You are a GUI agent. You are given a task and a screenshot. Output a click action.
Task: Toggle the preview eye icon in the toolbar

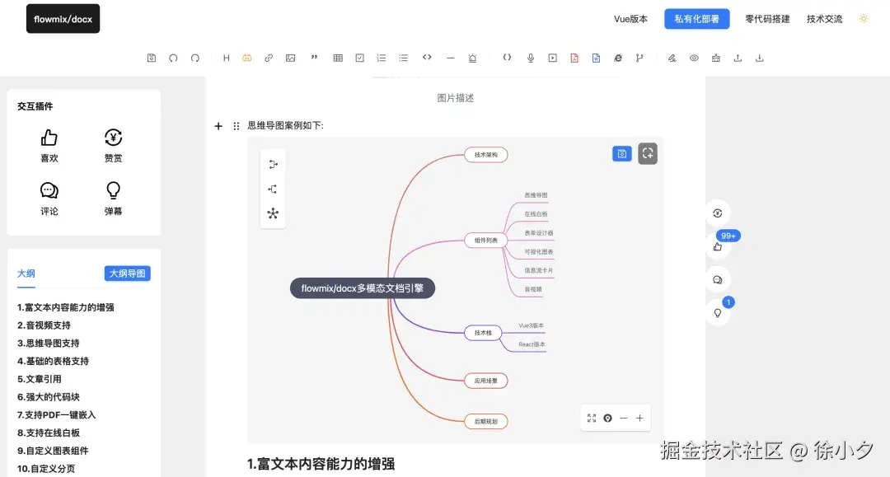click(x=692, y=58)
